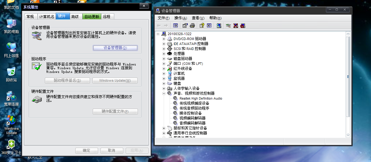Open 操作(A) menu in Device Manager
The height and width of the screenshot is (162, 371).
coord(181,18)
